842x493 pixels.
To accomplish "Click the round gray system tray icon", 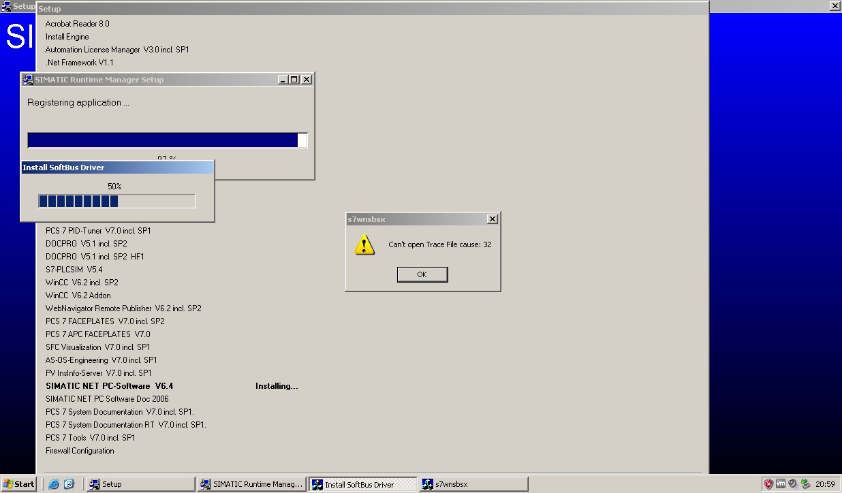I will point(793,484).
